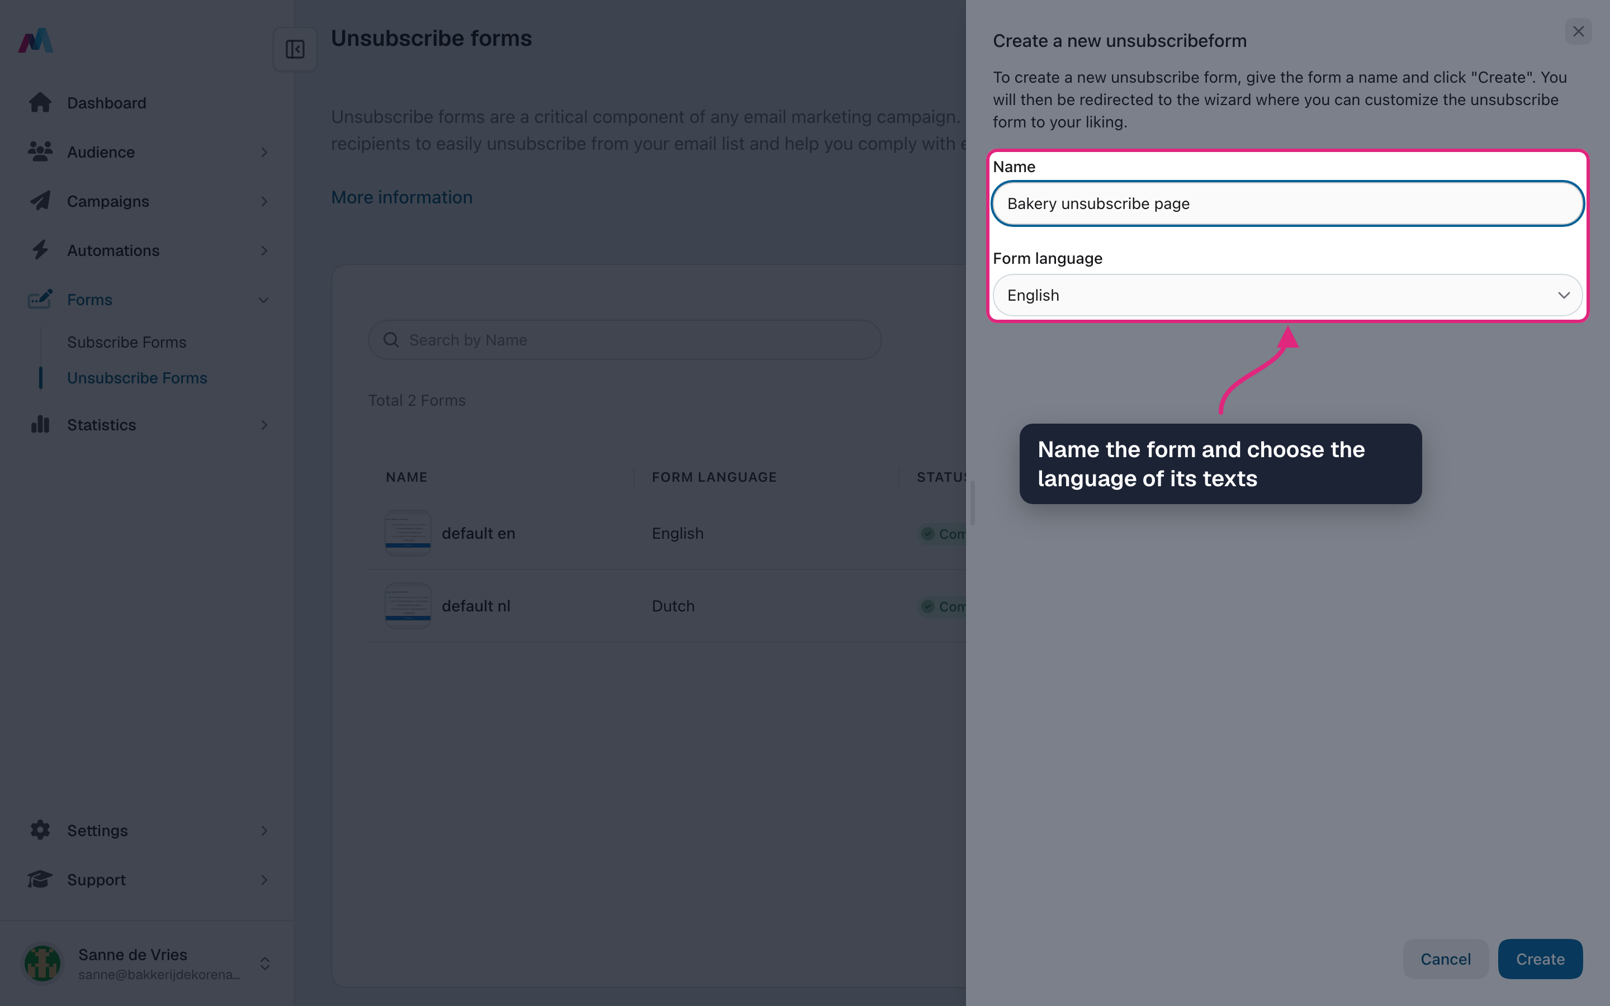The height and width of the screenshot is (1006, 1610).
Task: Open Dashboard via the home icon
Action: click(x=40, y=102)
